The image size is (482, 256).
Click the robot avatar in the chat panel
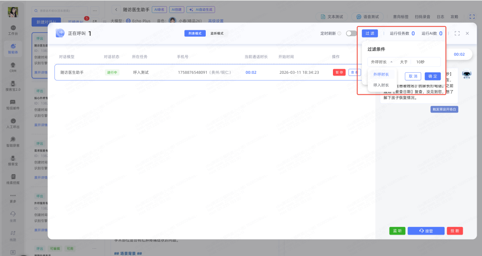tap(467, 75)
